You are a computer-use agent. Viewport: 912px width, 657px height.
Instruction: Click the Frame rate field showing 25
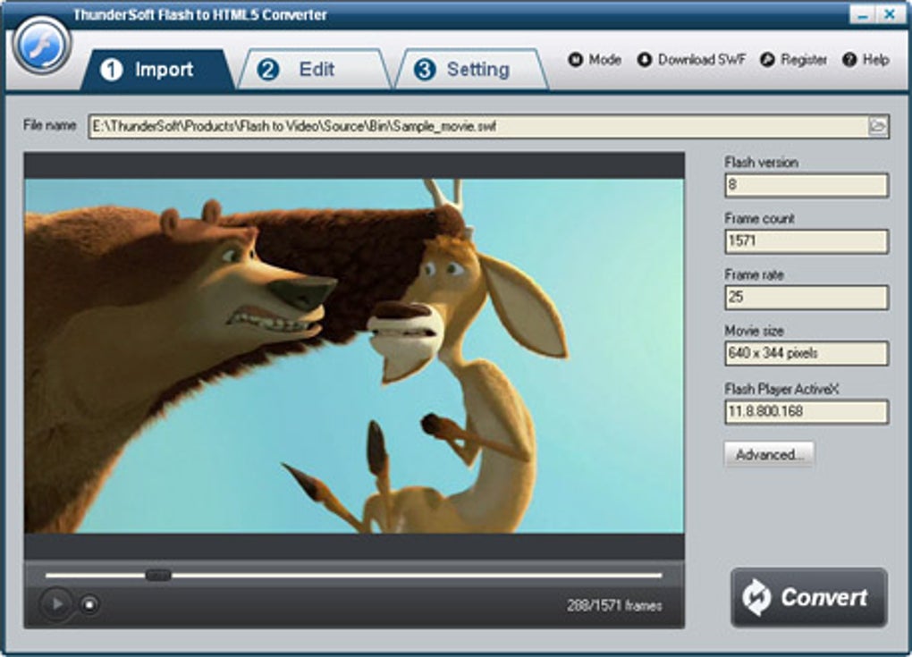coord(806,297)
